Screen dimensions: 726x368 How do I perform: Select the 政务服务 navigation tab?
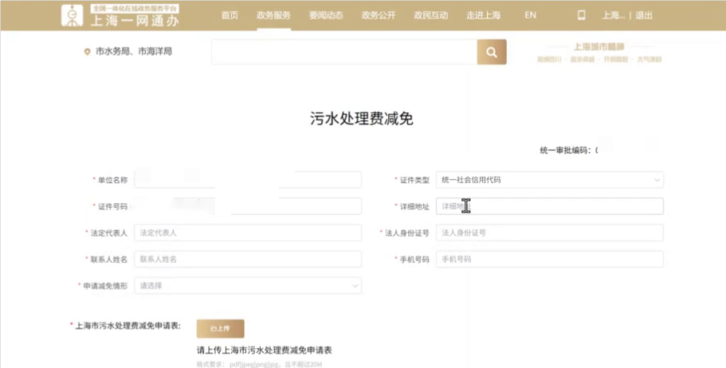click(x=273, y=15)
